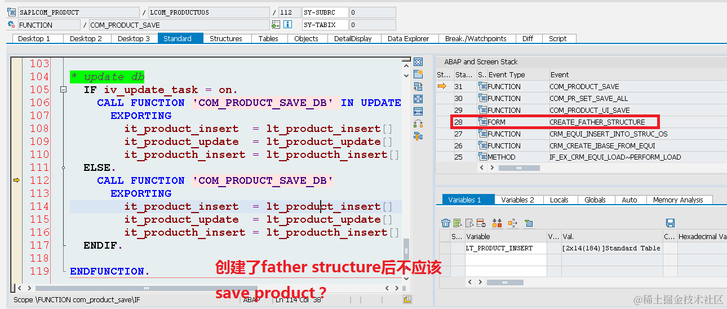Click the full screen tool icon
Image resolution: width=727 pixels, height=309 pixels.
click(x=418, y=99)
